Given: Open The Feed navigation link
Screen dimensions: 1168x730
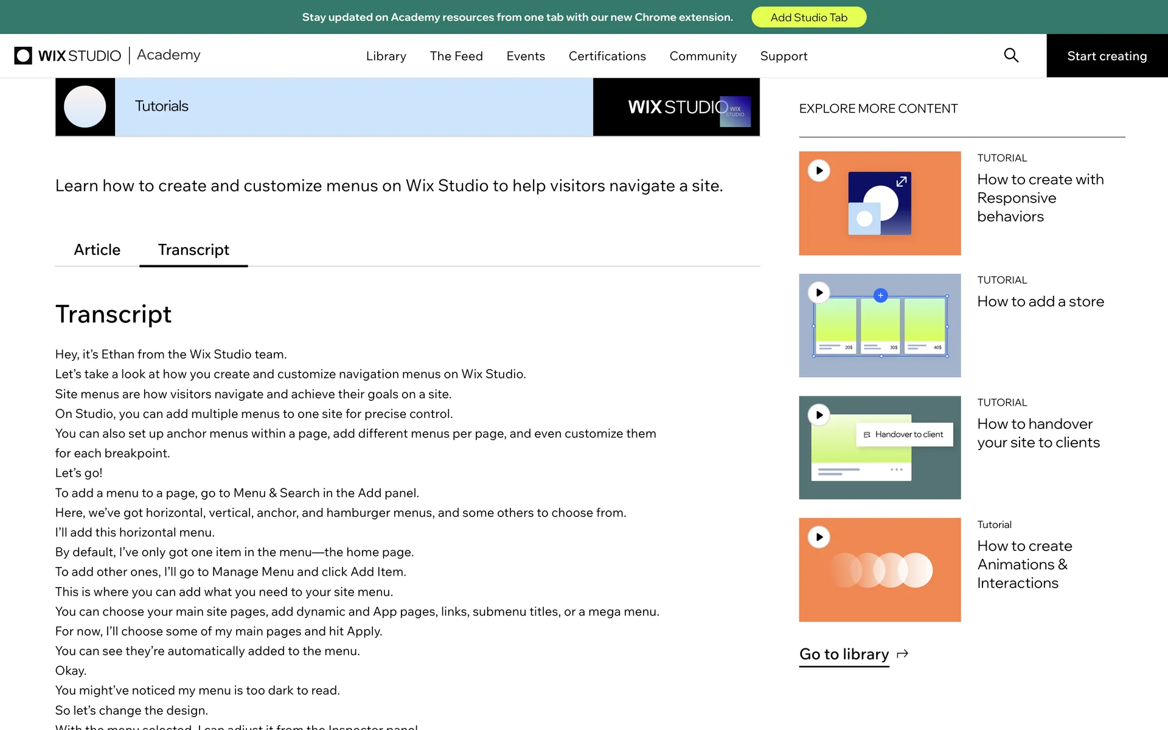Looking at the screenshot, I should [456, 56].
